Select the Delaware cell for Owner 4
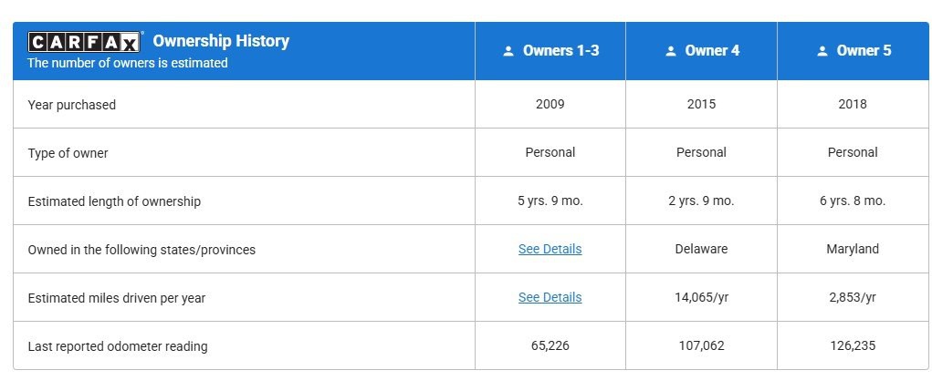This screenshot has width=932, height=391. (x=701, y=249)
